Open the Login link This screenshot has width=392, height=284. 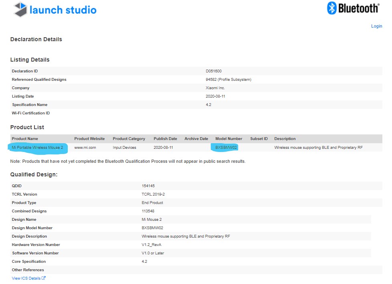pyautogui.click(x=376, y=26)
